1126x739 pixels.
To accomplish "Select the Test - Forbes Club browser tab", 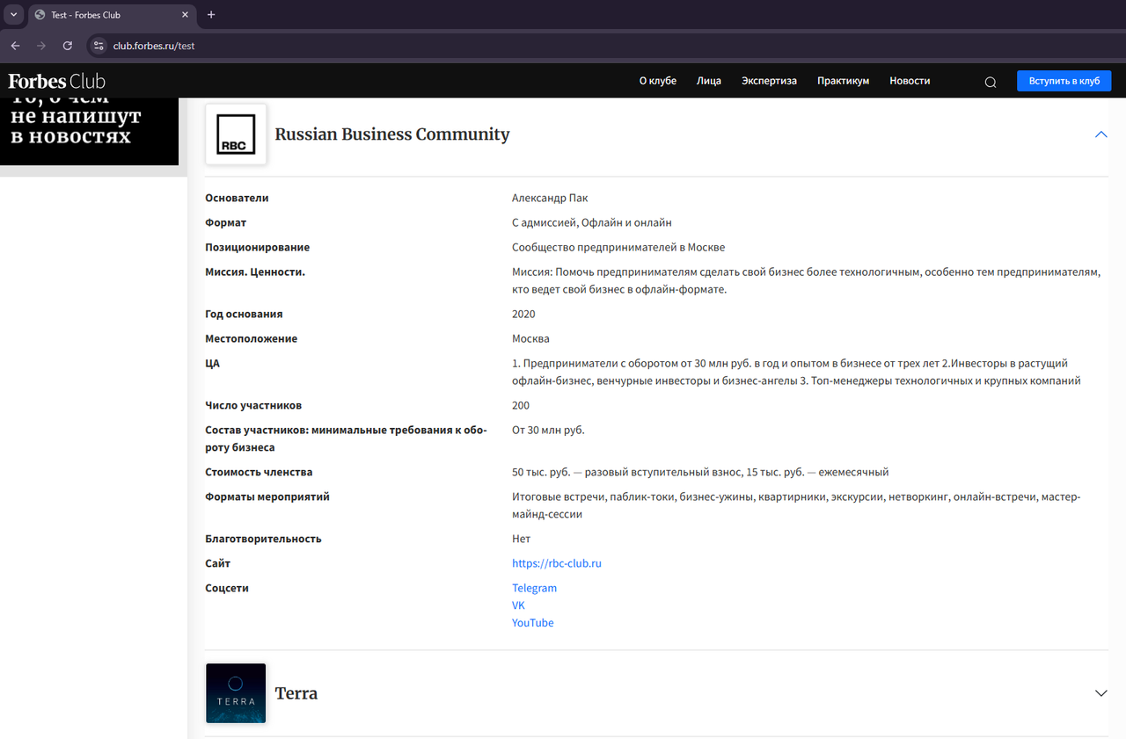I will coord(111,15).
